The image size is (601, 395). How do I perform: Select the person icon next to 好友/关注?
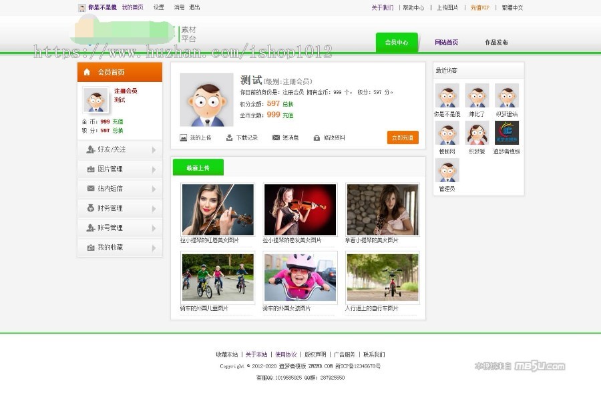[x=91, y=149]
